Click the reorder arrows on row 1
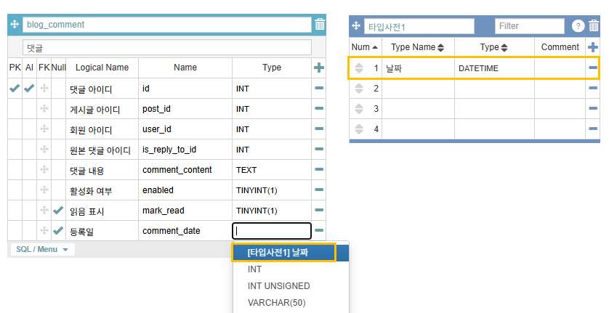The height and width of the screenshot is (313, 609). click(358, 68)
